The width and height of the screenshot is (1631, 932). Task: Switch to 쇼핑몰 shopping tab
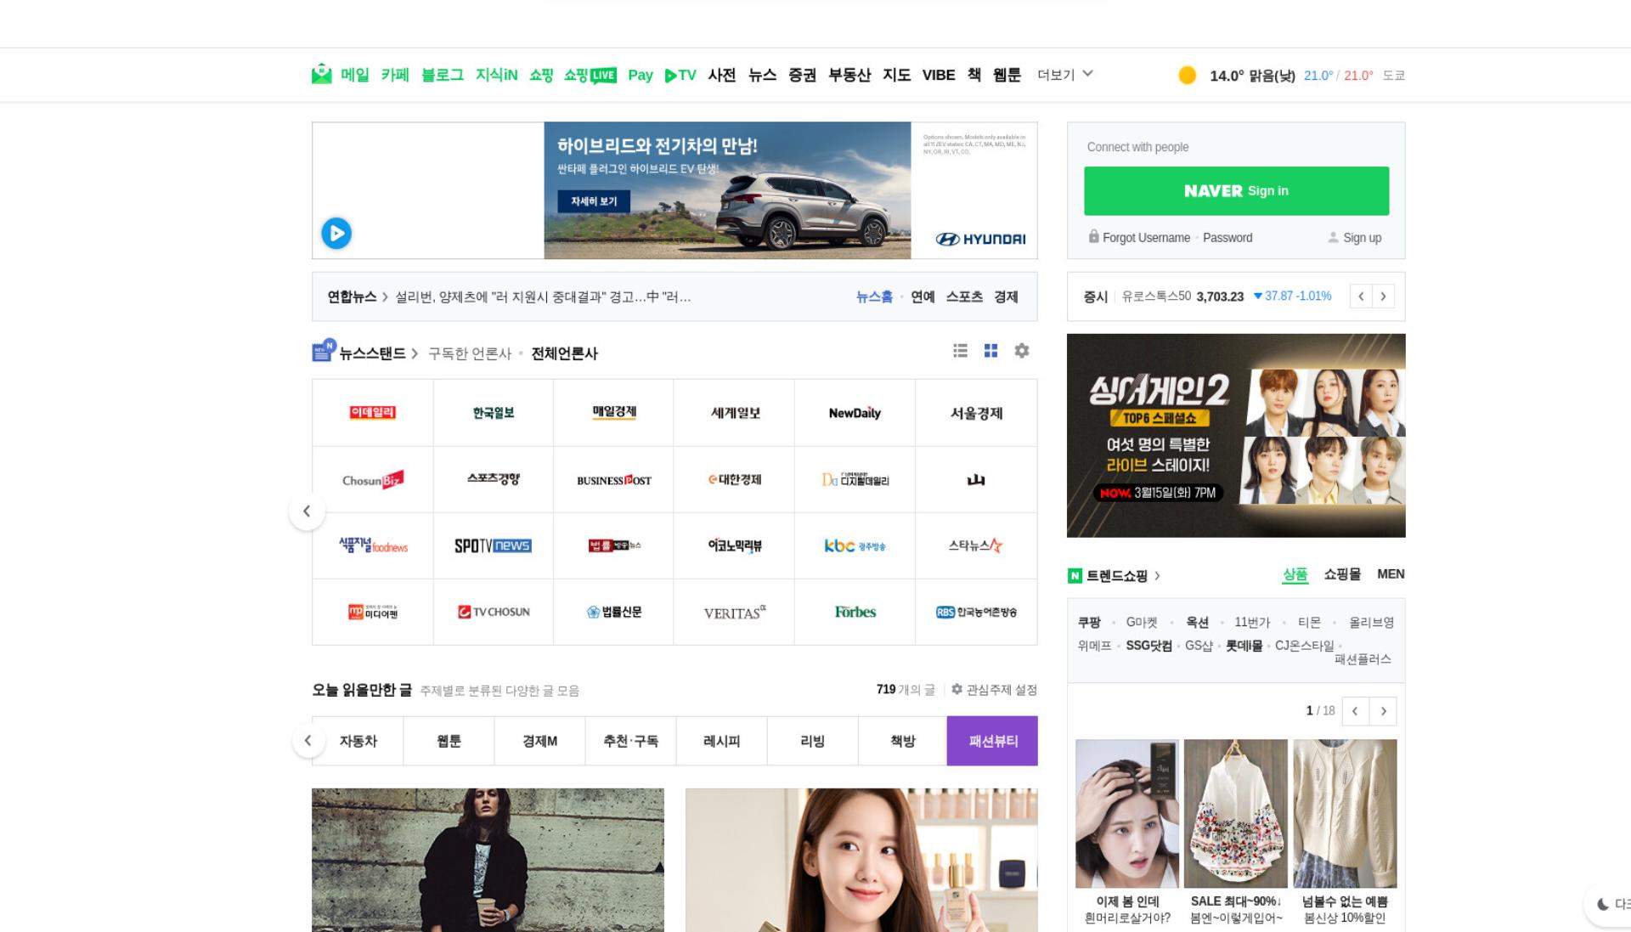(x=1342, y=574)
